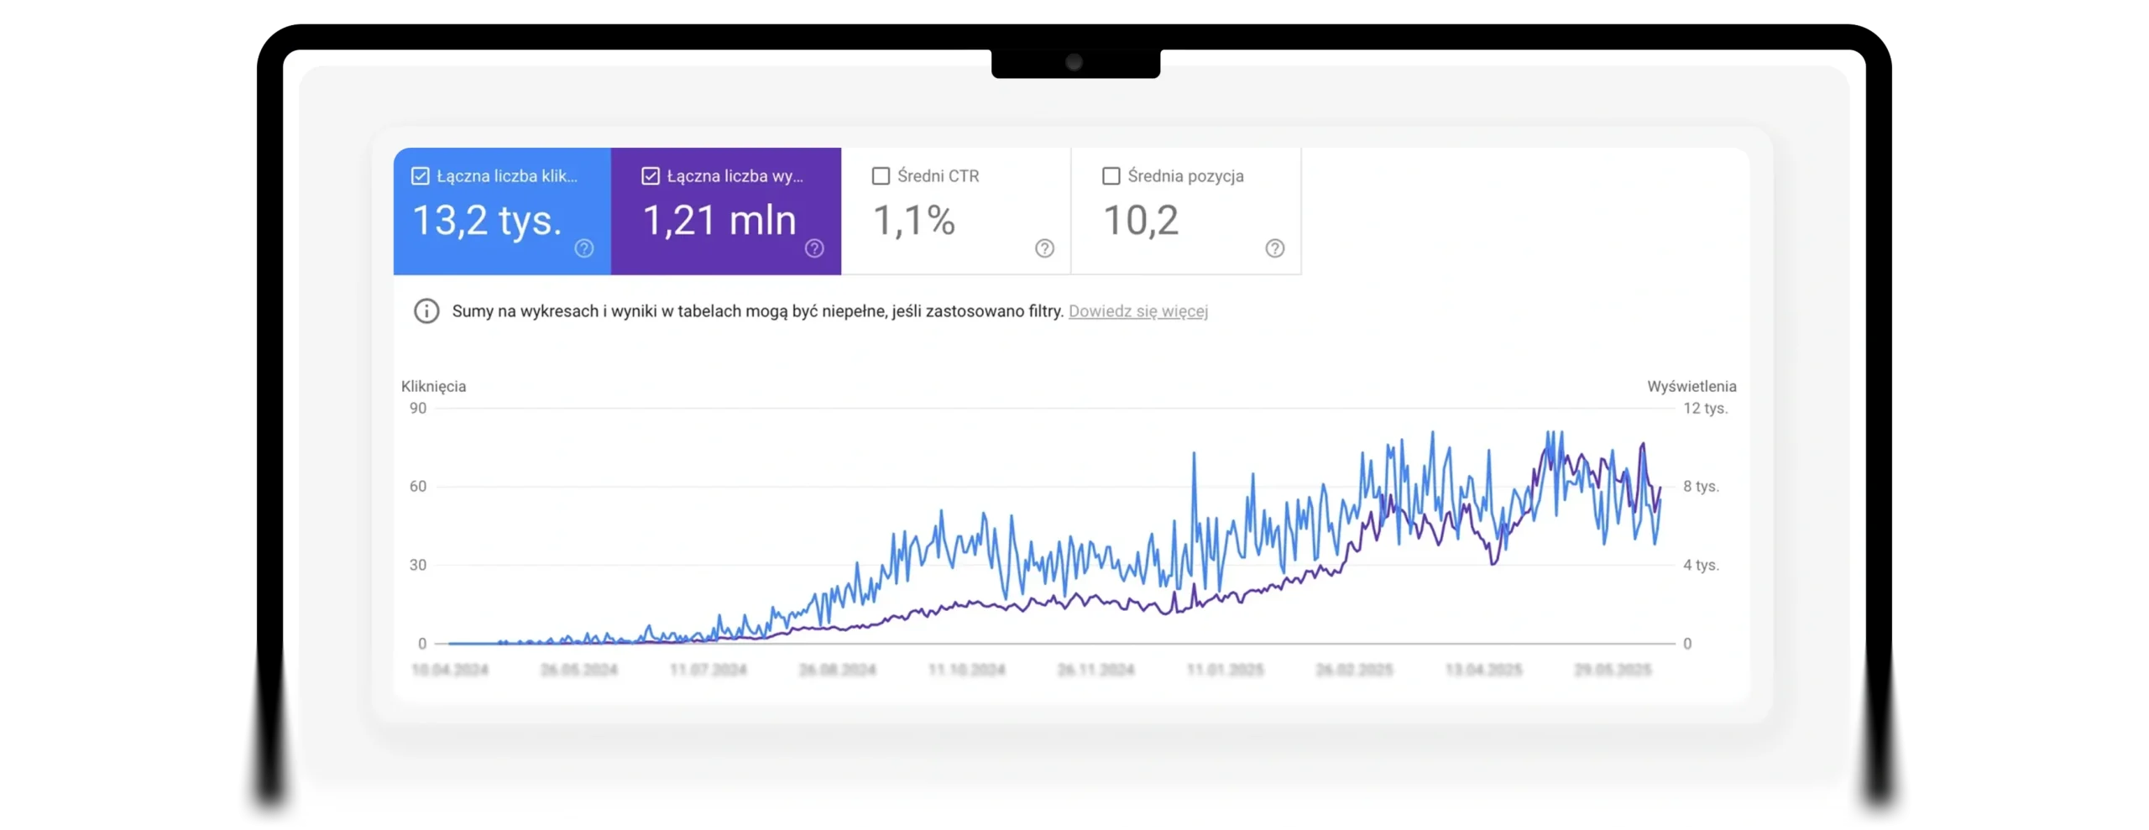Image resolution: width=2149 pixels, height=830 pixels.
Task: Select the 1,21 mln impressions value
Action: coord(719,221)
